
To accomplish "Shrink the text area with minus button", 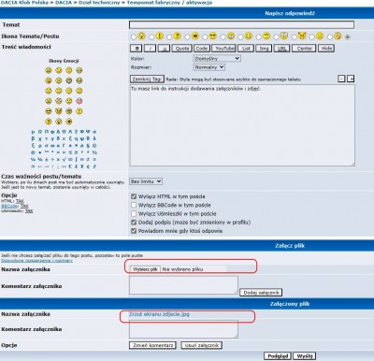I will pyautogui.click(x=341, y=79).
